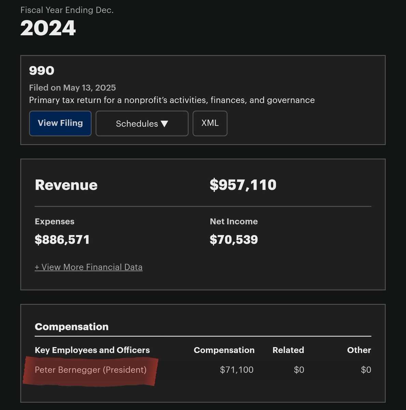Click the 990 form title
This screenshot has height=410, width=406.
42,71
